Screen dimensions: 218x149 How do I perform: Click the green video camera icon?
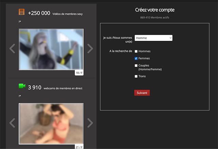pyautogui.click(x=22, y=86)
